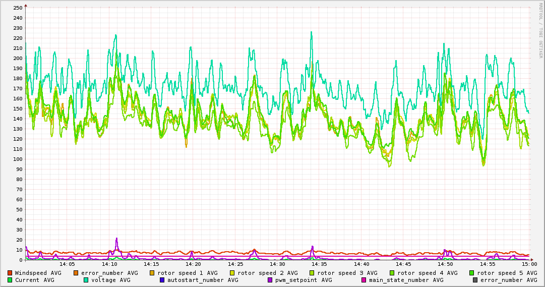Click the teal voltage AVG legend swatch
Viewport: 545px width, 287px height.
(x=86, y=280)
